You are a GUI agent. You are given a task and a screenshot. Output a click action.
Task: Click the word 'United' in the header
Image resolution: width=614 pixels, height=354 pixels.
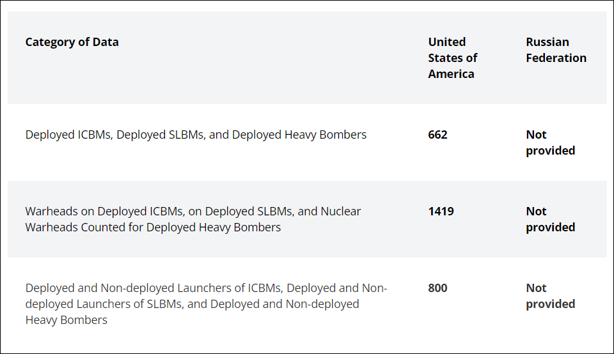446,42
